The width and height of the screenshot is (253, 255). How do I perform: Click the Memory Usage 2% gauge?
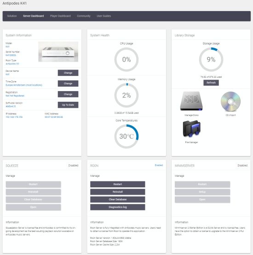[x=126, y=95]
